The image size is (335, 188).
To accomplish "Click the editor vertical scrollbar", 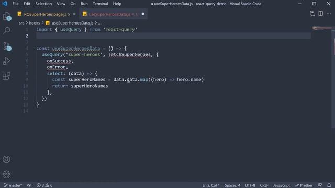I will (333, 77).
